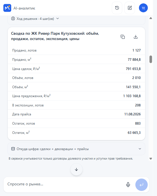This screenshot has height=196, width=157.
Task: Copy the summary table with the copy icon
Action: pyautogui.click(x=123, y=37)
